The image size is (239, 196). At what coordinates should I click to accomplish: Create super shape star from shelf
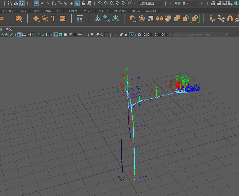click(36, 18)
